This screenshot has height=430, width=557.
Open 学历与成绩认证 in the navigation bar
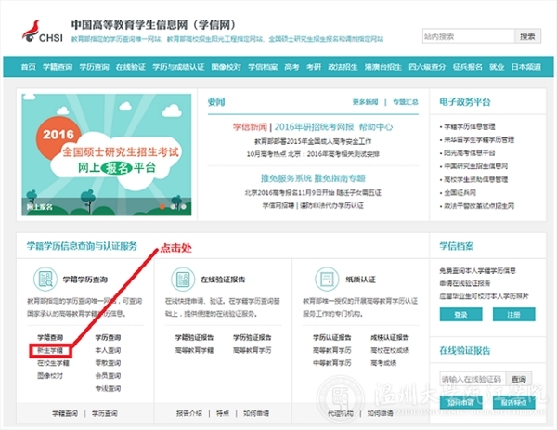pos(178,67)
